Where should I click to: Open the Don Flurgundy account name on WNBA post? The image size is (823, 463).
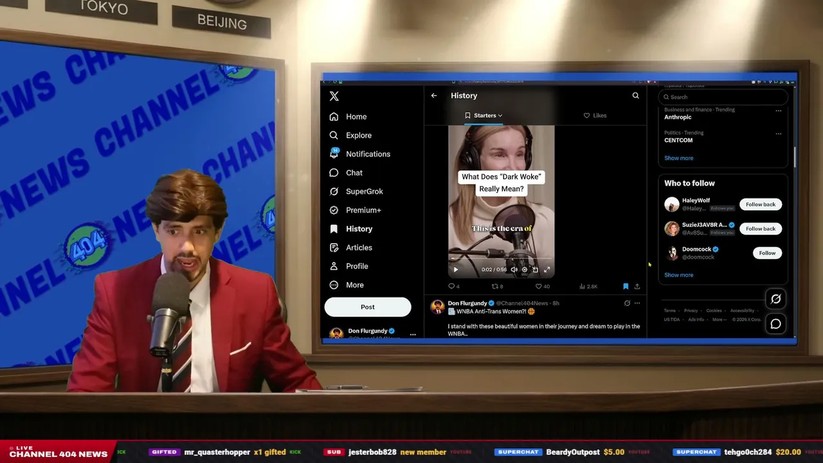click(x=467, y=304)
